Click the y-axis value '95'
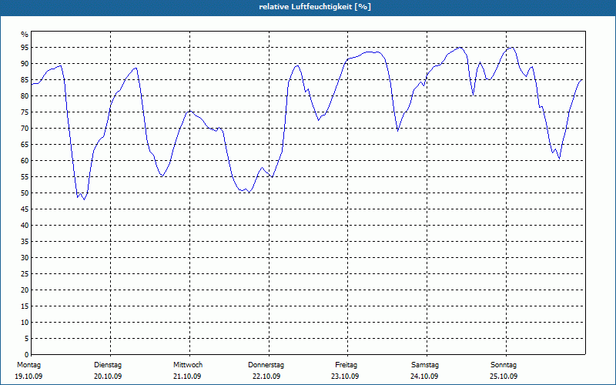Screen dimensions: 616x385 pos(25,48)
